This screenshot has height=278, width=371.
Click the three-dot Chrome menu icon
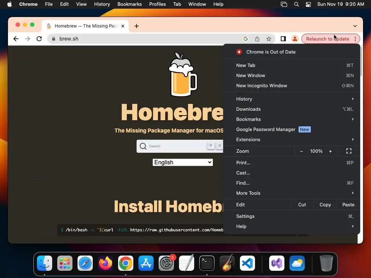tap(355, 39)
